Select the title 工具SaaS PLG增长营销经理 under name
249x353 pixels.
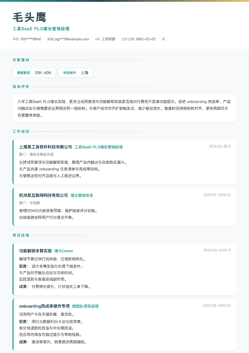[x=41, y=29]
